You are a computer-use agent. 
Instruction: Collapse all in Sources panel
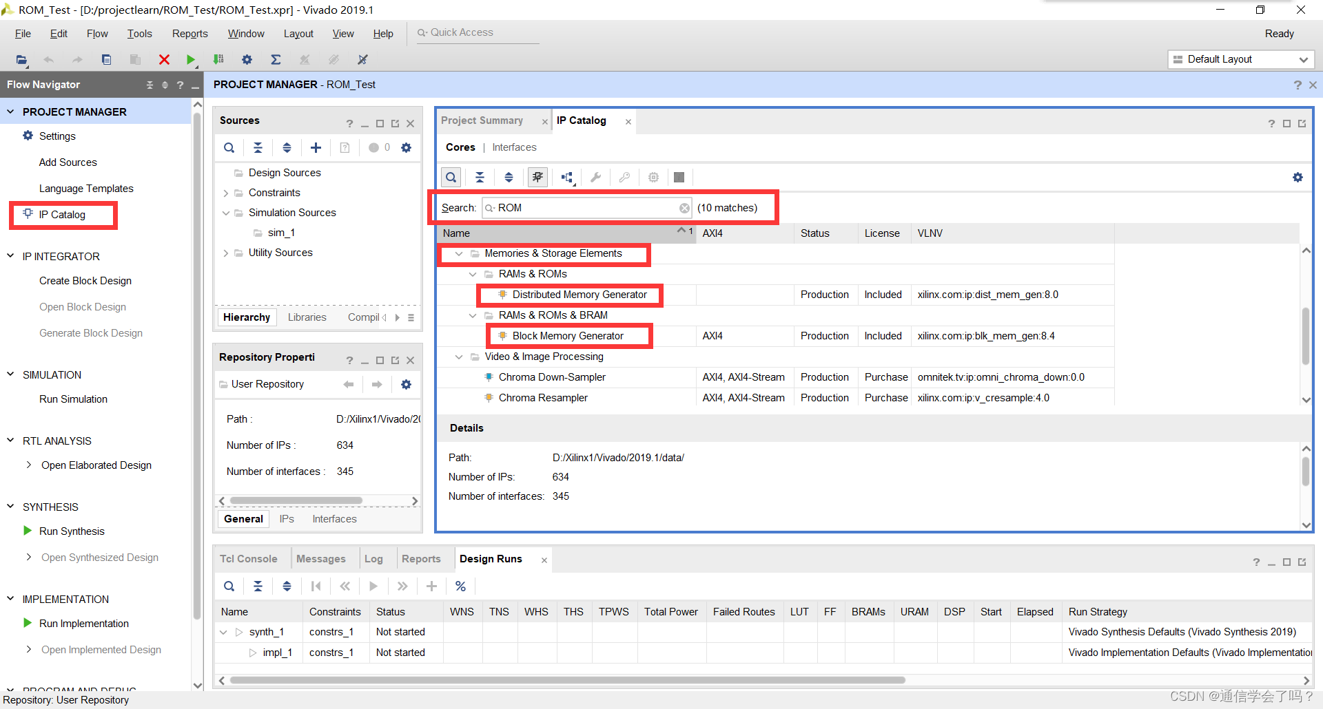(258, 147)
